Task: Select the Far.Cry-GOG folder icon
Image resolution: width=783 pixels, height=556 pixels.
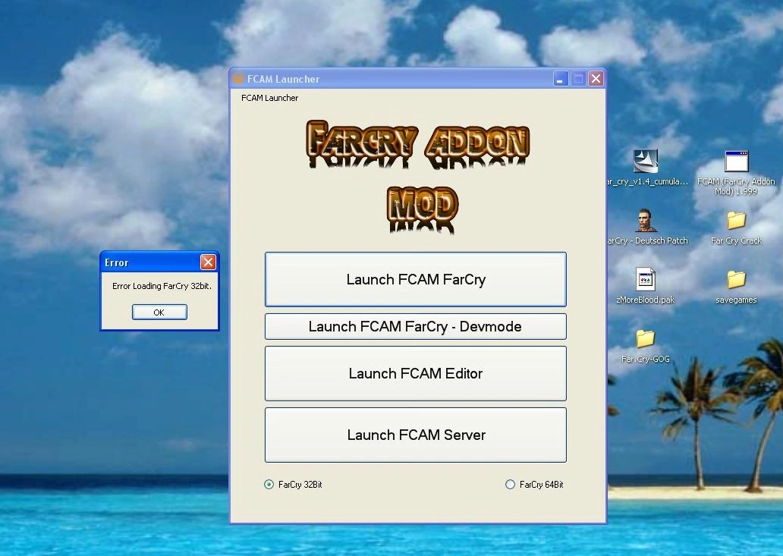Action: (645, 338)
